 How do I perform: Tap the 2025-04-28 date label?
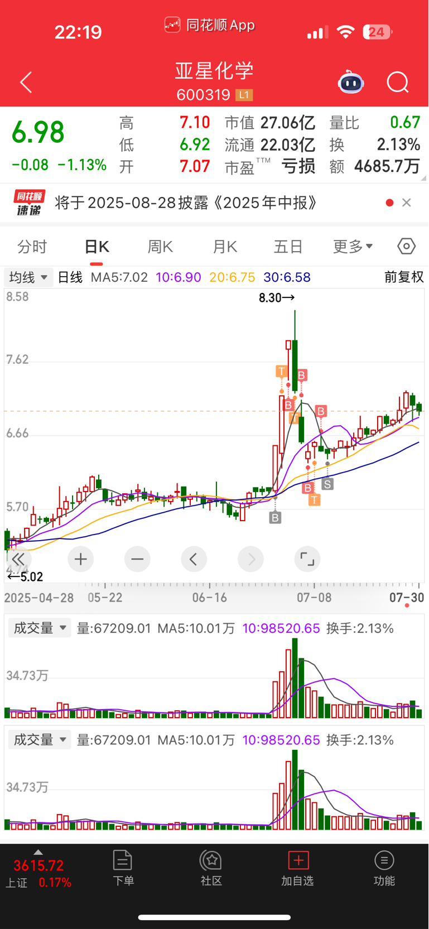[x=39, y=598]
